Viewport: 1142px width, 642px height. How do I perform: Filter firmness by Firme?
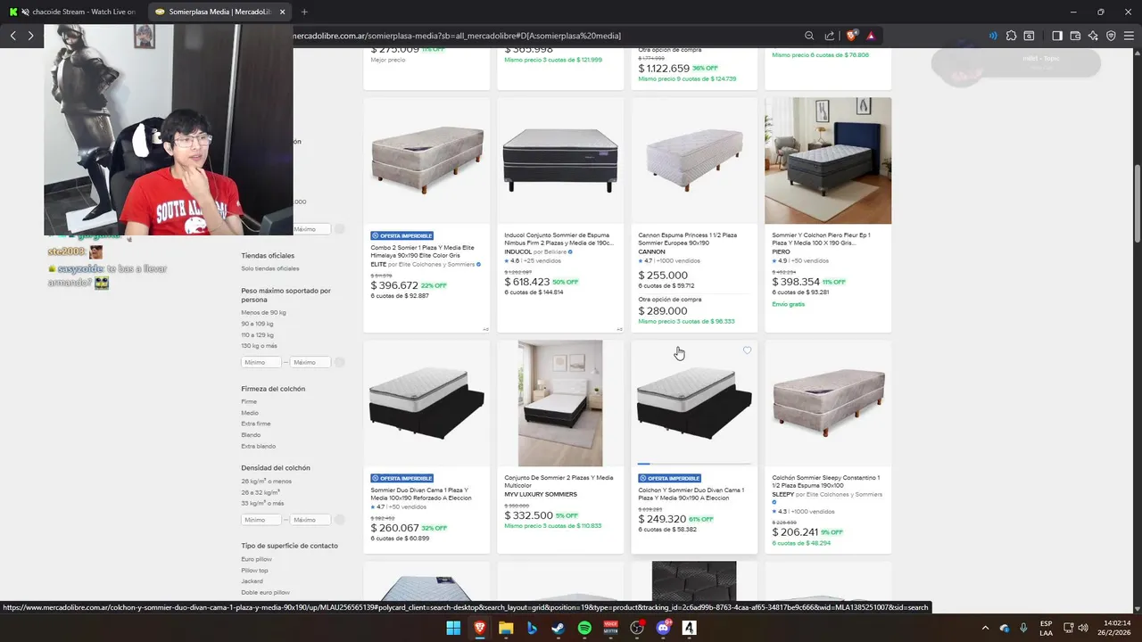[x=249, y=401]
